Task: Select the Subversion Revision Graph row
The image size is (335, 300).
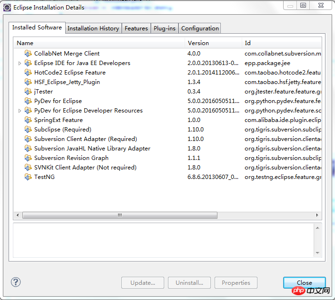Action: pos(167,158)
